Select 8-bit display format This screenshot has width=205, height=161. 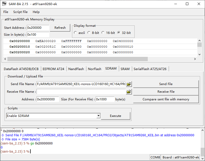[89, 33]
